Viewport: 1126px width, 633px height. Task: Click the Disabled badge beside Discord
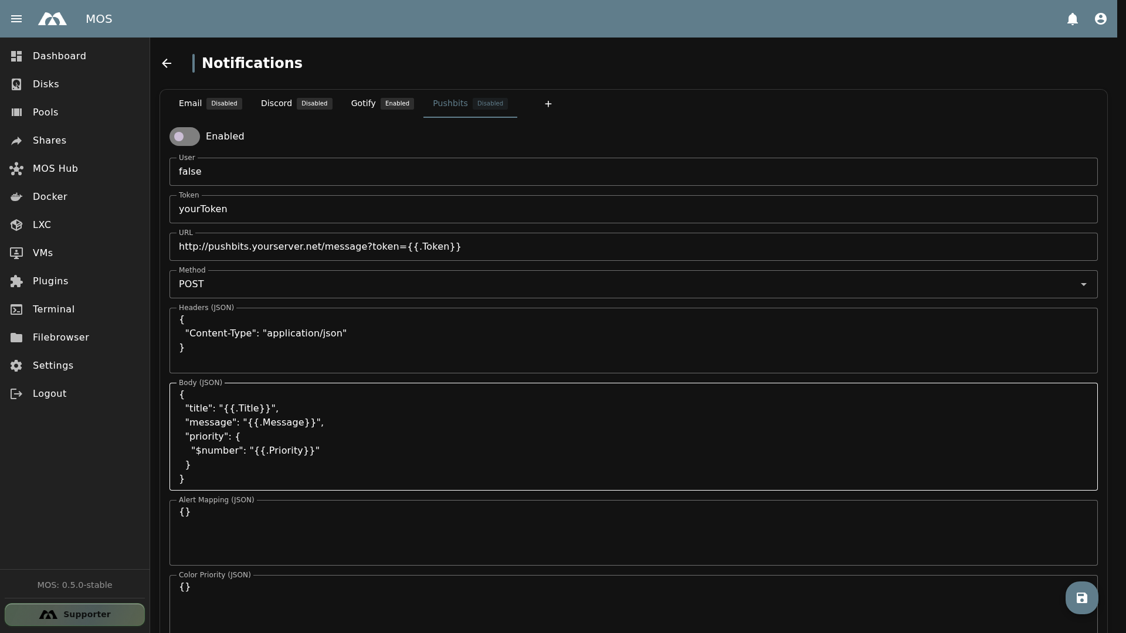tap(314, 104)
